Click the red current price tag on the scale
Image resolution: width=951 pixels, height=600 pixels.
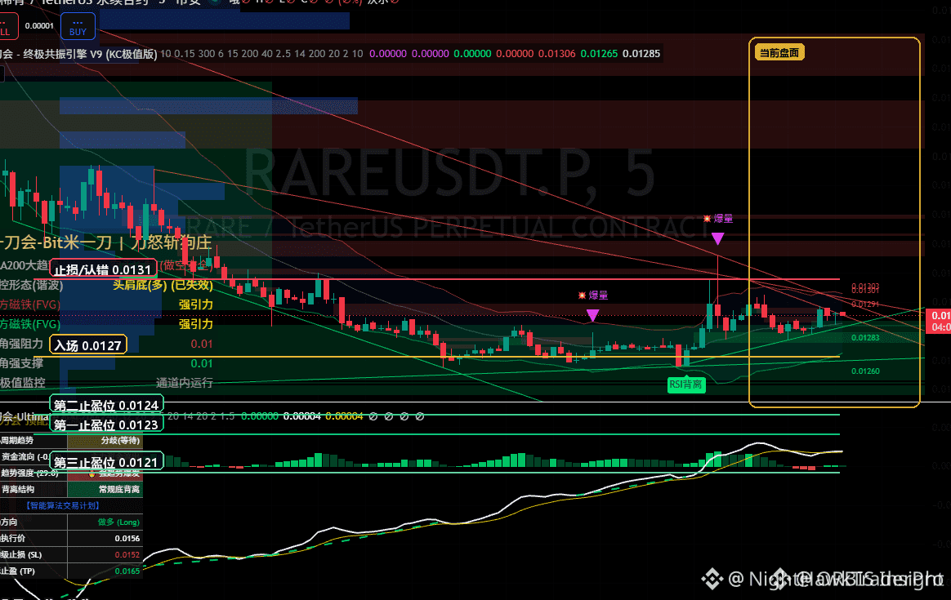click(938, 321)
